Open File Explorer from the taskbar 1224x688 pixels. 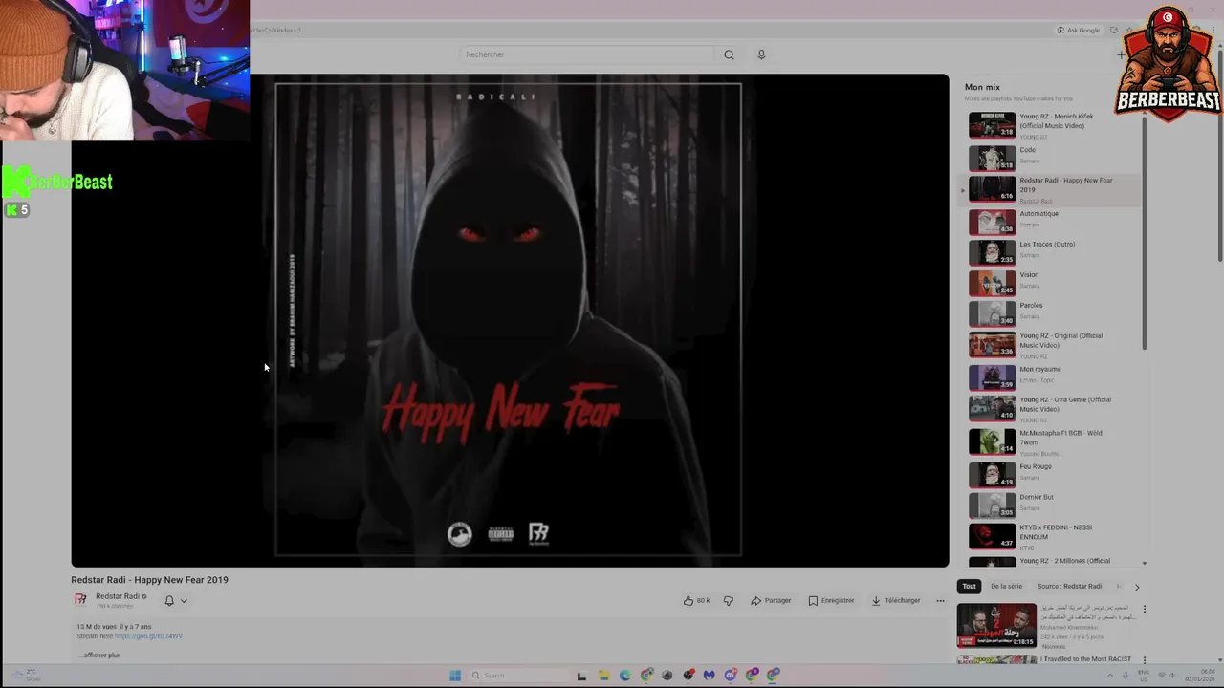[x=603, y=676]
